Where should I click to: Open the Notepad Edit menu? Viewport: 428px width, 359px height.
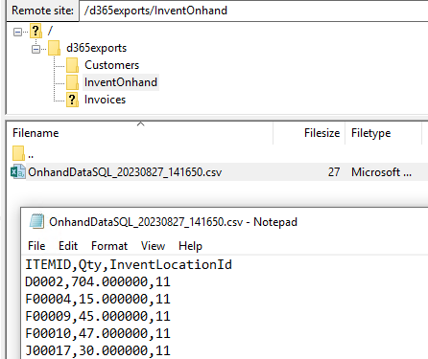coord(68,246)
